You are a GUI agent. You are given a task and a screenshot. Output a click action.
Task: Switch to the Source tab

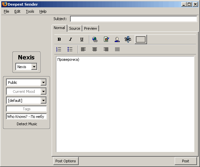click(x=75, y=28)
